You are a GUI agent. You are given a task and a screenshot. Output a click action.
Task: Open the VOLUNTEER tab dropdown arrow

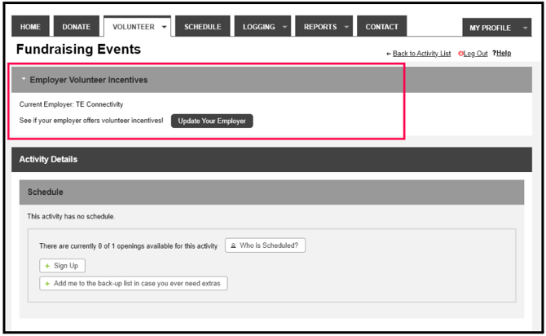(165, 27)
